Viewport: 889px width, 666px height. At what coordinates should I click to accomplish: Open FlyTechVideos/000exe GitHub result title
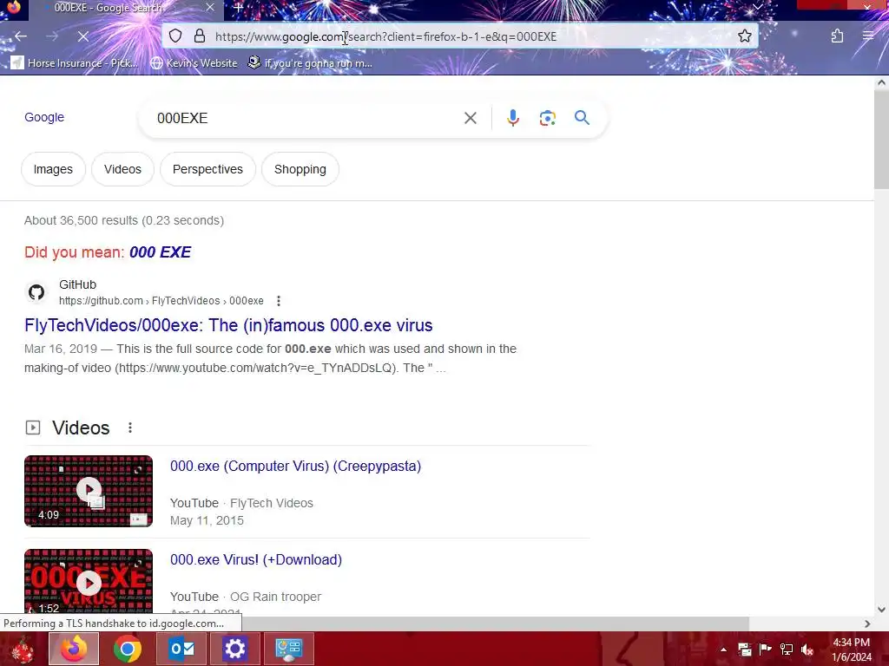[228, 325]
